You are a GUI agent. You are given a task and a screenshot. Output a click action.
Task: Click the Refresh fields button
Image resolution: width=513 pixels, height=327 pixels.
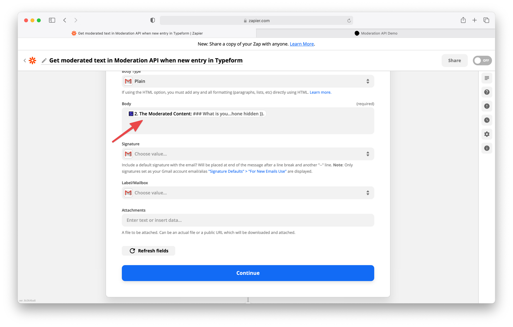coord(149,251)
